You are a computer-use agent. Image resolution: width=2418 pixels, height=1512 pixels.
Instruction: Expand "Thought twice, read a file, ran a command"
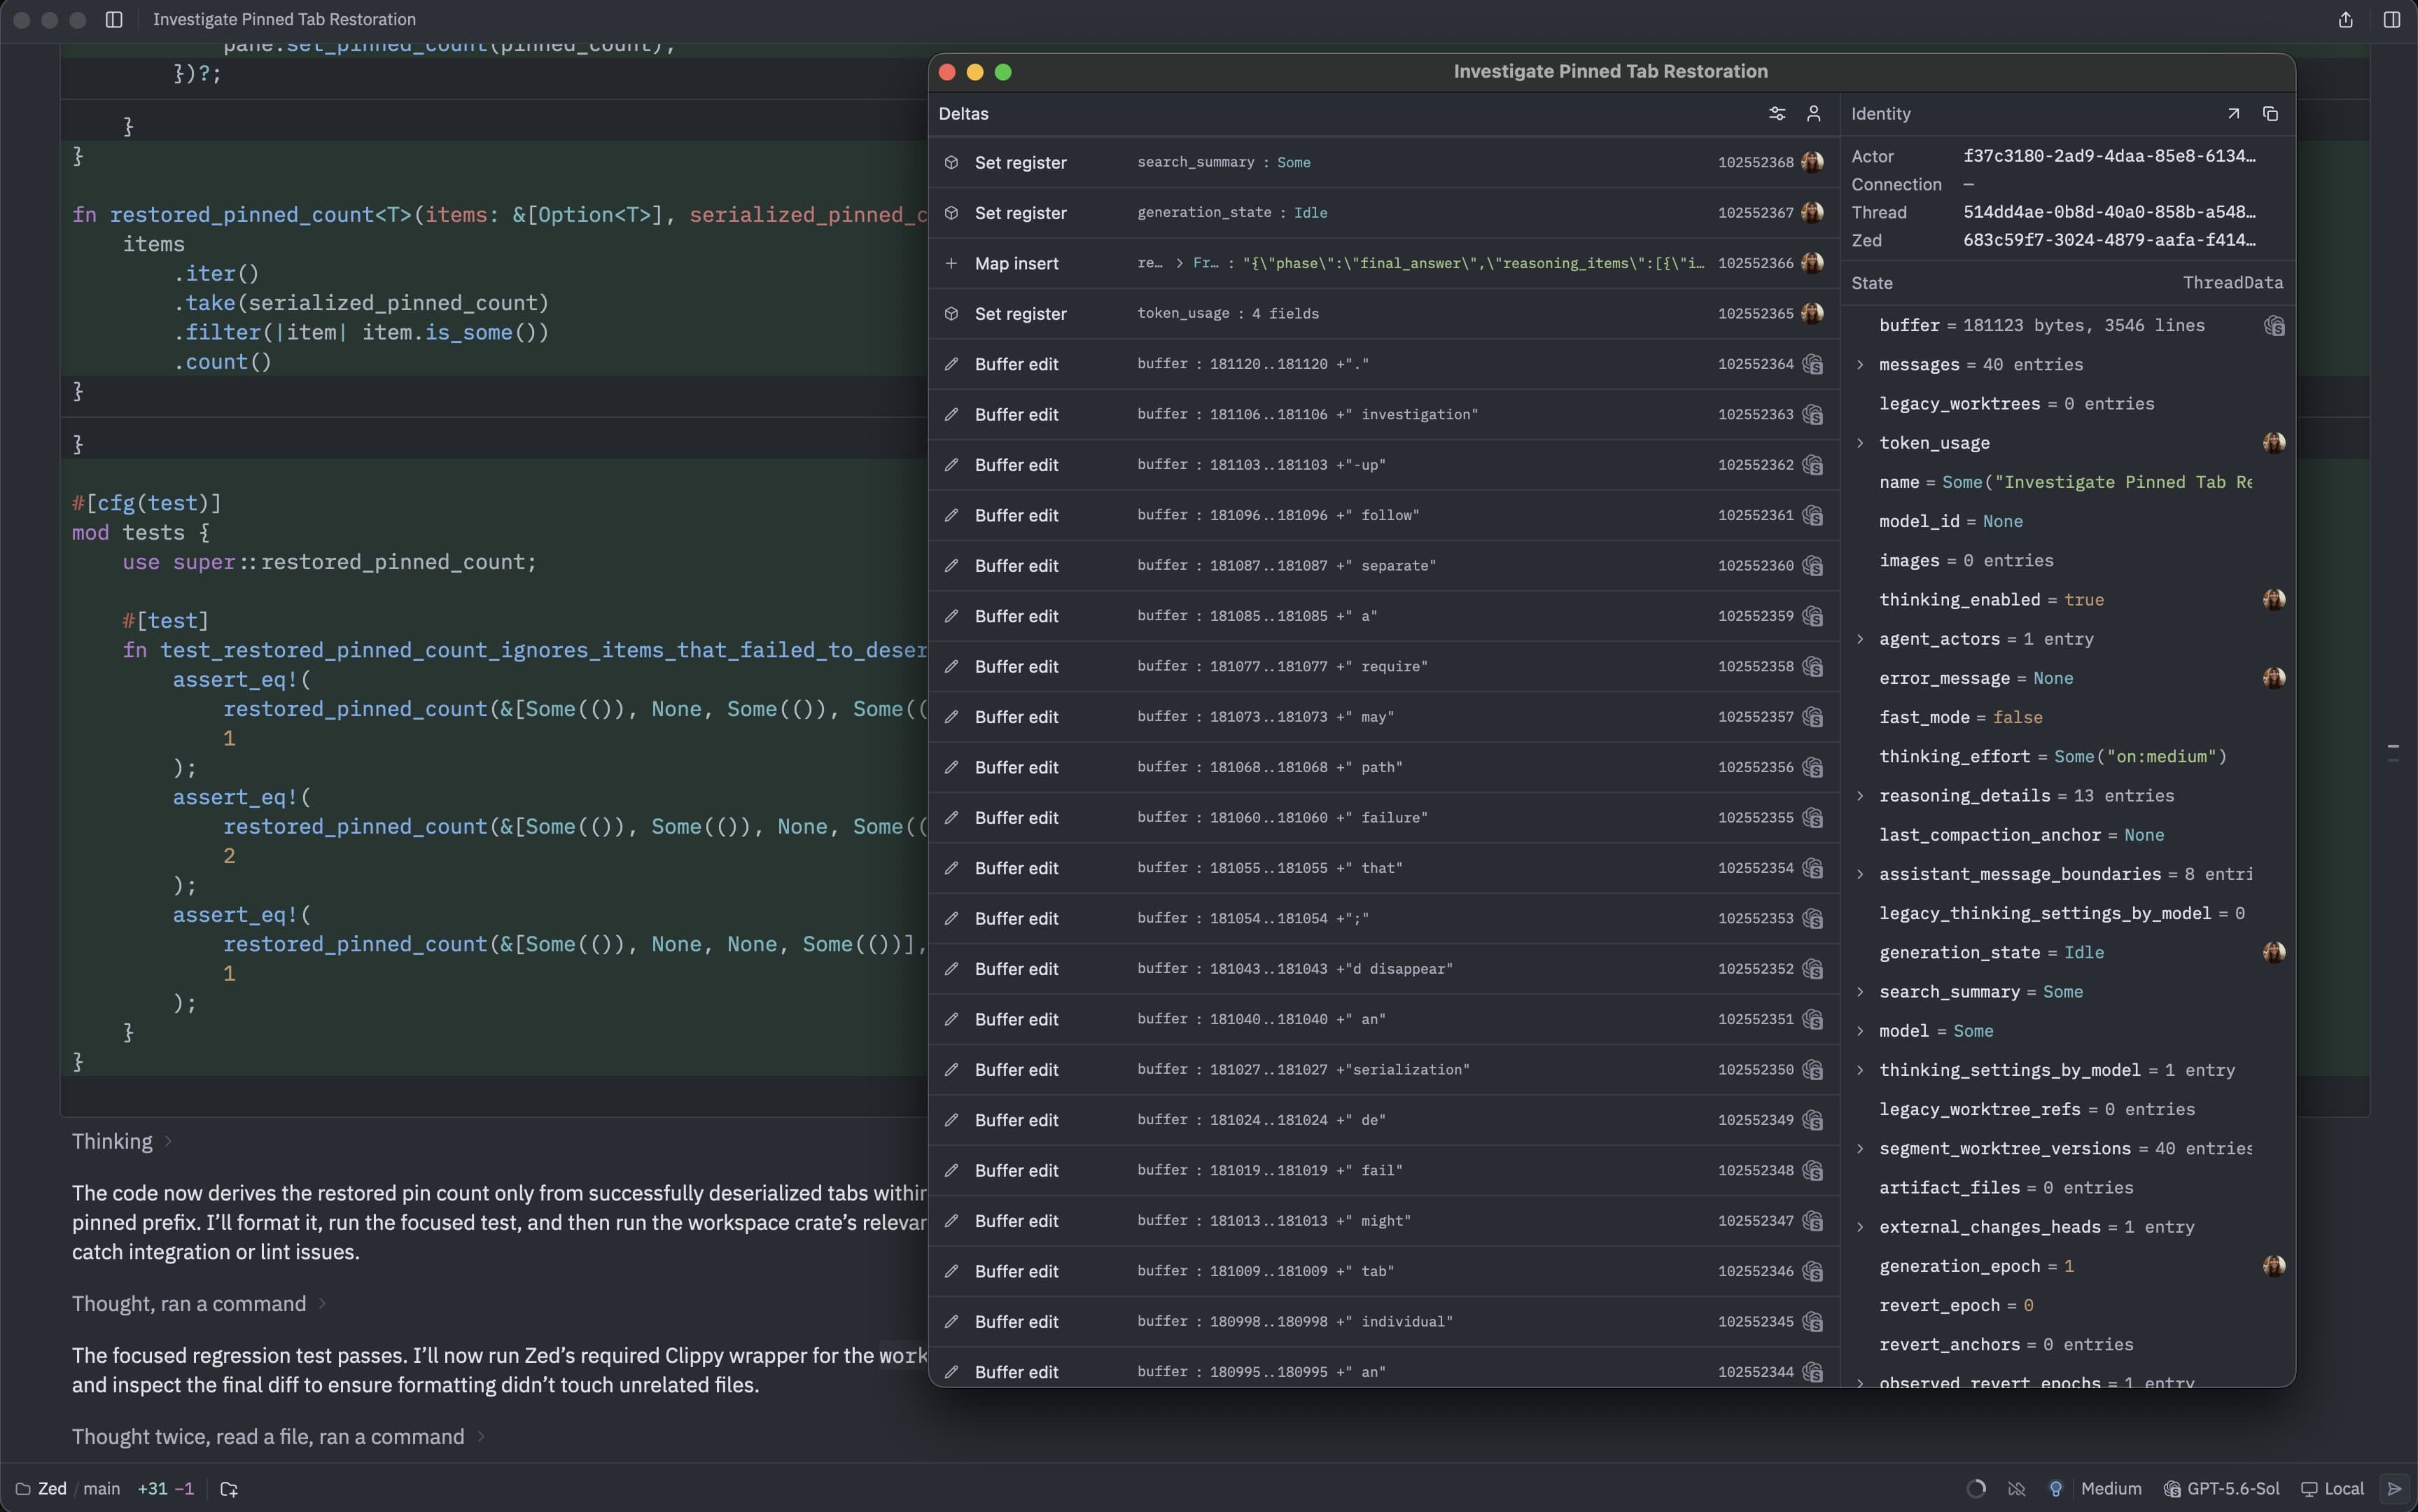tap(279, 1437)
